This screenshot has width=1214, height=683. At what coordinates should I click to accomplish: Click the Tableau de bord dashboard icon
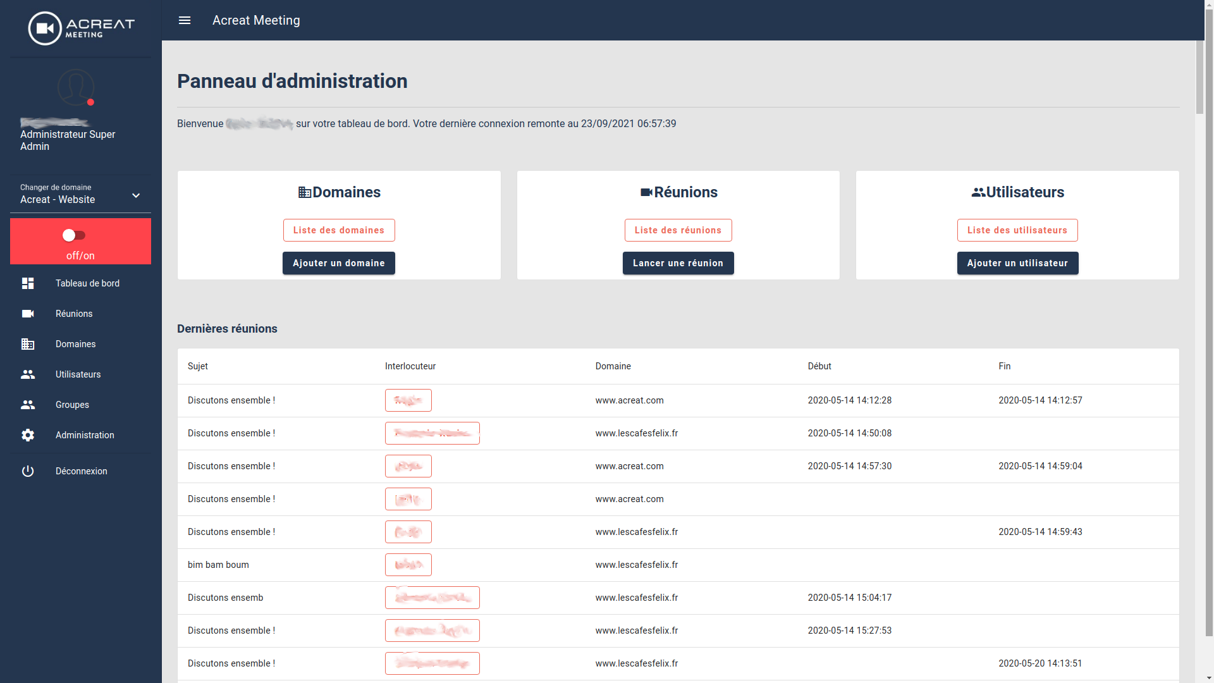point(28,283)
